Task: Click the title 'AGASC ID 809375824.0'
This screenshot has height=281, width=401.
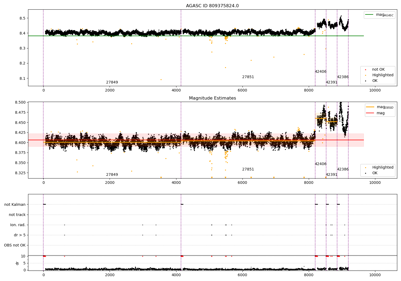Action: tap(212, 6)
